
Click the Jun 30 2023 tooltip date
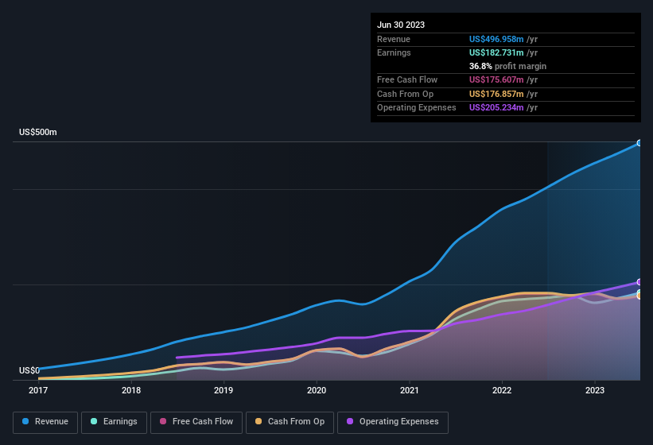pos(401,25)
